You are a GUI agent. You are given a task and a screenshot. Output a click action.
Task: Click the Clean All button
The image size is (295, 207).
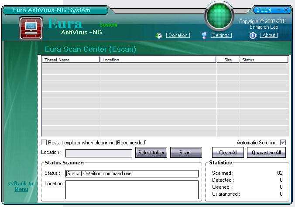(x=228, y=153)
